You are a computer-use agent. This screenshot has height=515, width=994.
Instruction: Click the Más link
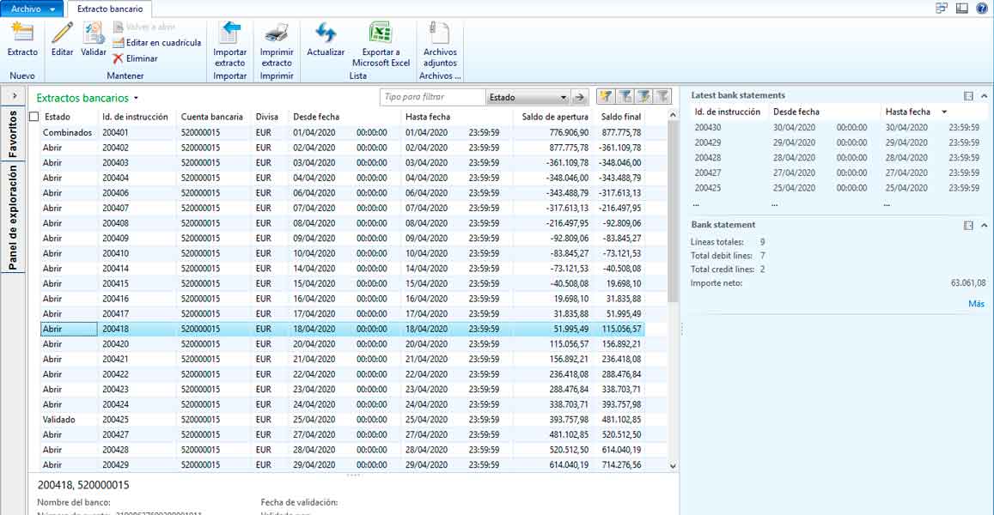(976, 304)
